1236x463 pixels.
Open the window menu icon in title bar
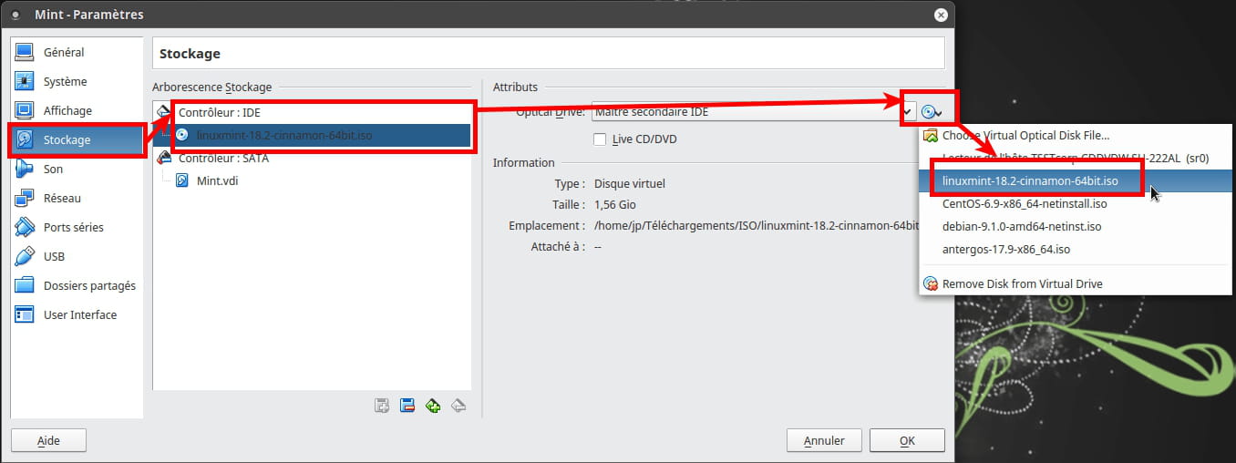coord(15,15)
